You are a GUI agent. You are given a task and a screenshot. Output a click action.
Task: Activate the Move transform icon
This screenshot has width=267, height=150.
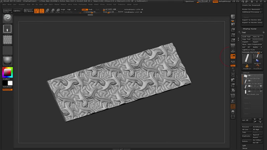pos(47,11)
